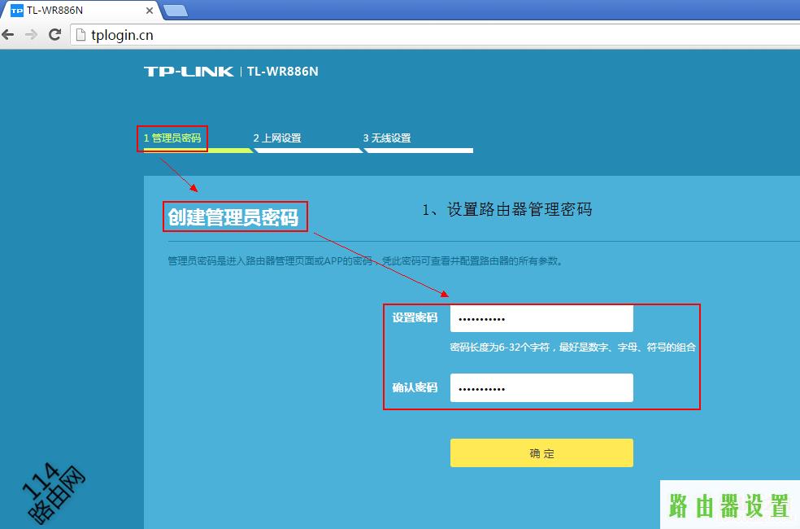Click the page icon beside tplogin.cn
This screenshot has height=529, width=800.
coord(80,35)
